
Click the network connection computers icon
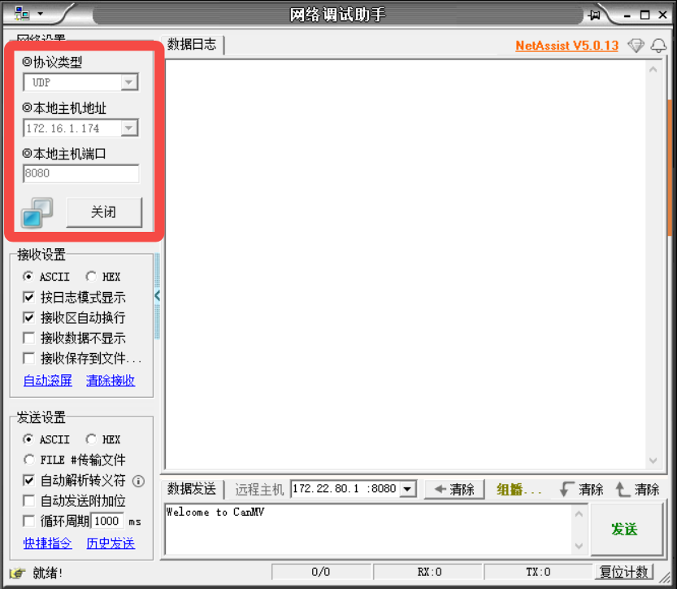point(37,212)
